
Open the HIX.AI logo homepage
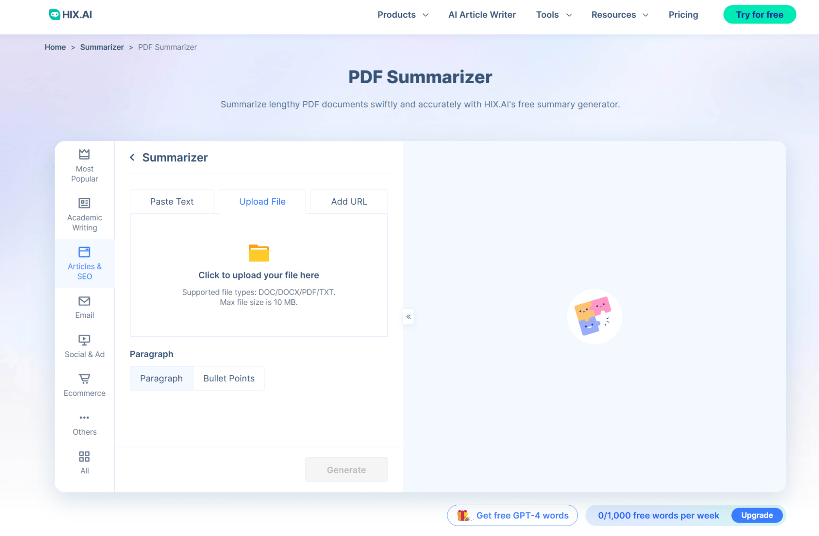coord(70,15)
